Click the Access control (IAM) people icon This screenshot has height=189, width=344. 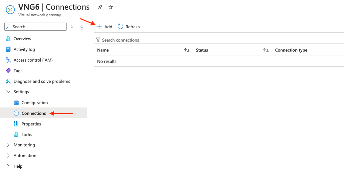(8, 60)
